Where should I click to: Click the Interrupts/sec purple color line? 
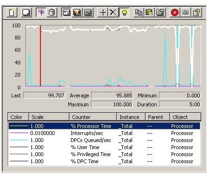[x=19, y=133]
